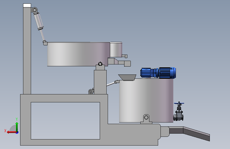The width and height of the screenshot is (230, 149).
Task: Select the large upper cylindrical tank
Action: click(x=79, y=54)
